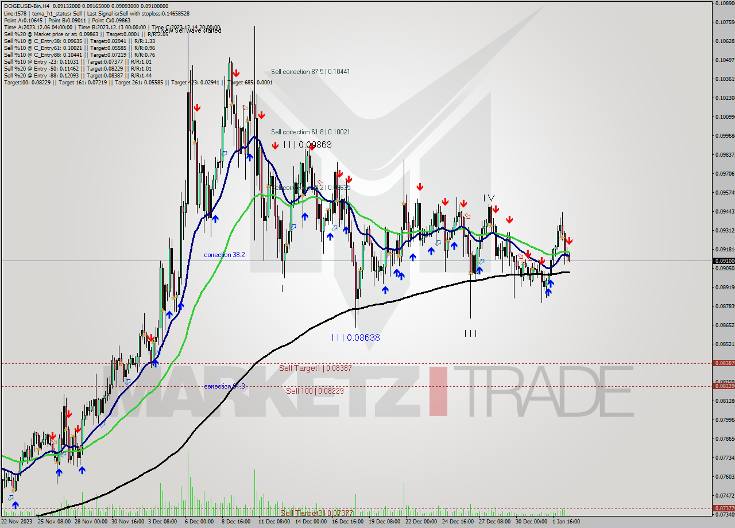Viewport: 735px width, 528px height.
Task: Click the 0.08128 price axis label
Action: pos(725,401)
